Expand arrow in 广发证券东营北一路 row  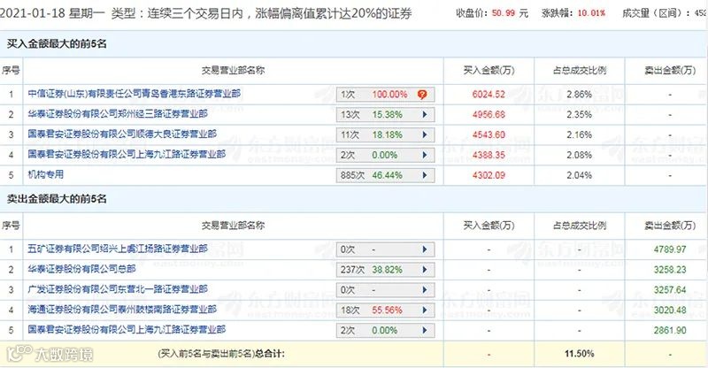(425, 290)
